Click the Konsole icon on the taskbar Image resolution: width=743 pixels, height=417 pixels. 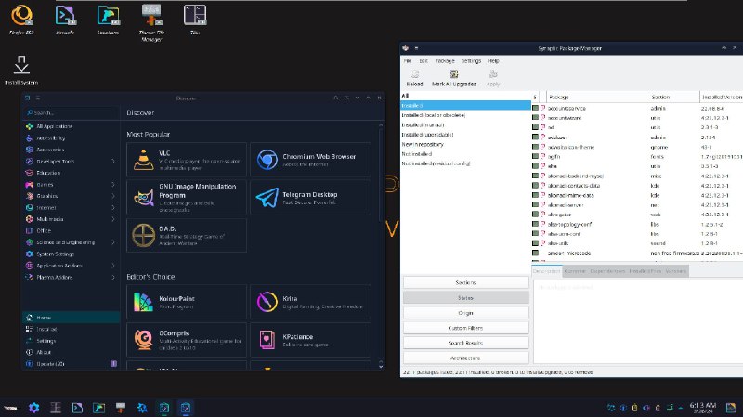[77, 408]
